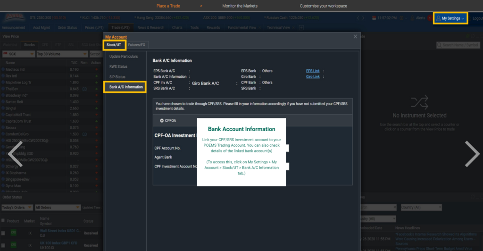This screenshot has height=251, width=483.
Task: Click the ComfortDelGro stock row
Action: click(x=51, y=134)
